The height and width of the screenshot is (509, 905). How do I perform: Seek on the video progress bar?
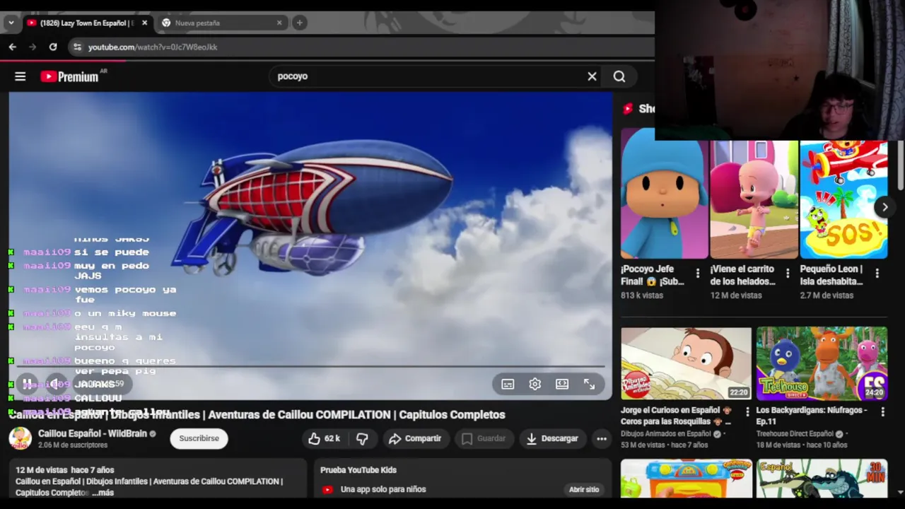pos(310,366)
